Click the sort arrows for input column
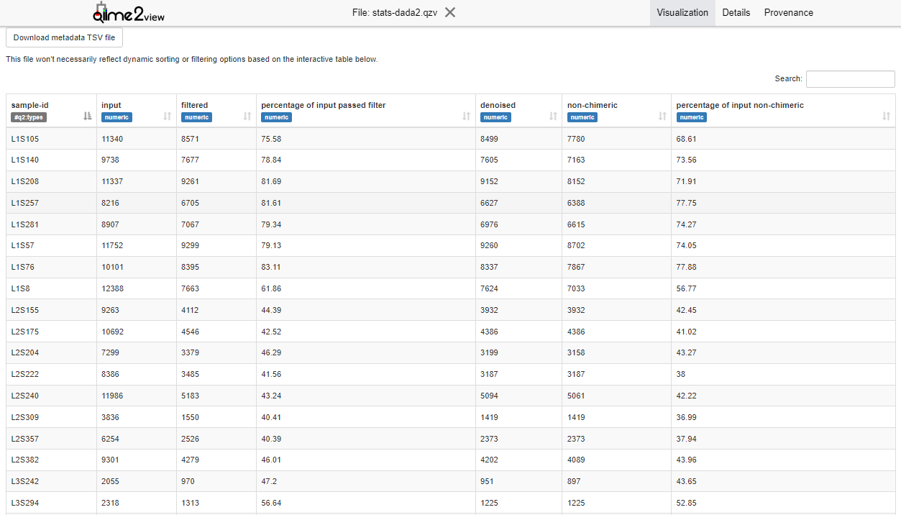The height and width of the screenshot is (515, 901). (168, 116)
